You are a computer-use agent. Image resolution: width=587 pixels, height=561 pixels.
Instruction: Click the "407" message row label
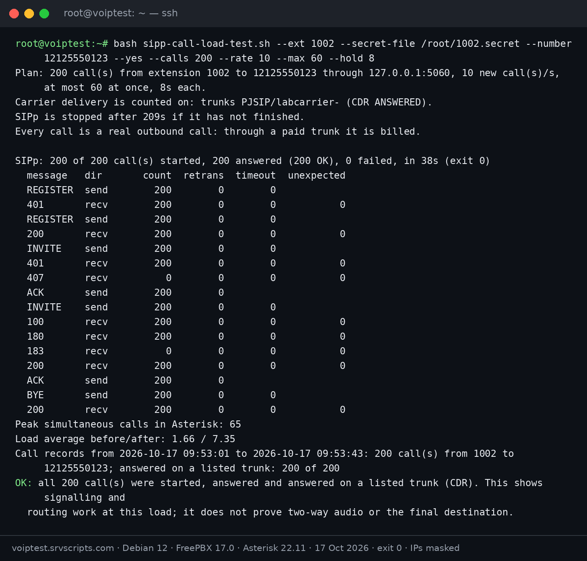(x=35, y=278)
